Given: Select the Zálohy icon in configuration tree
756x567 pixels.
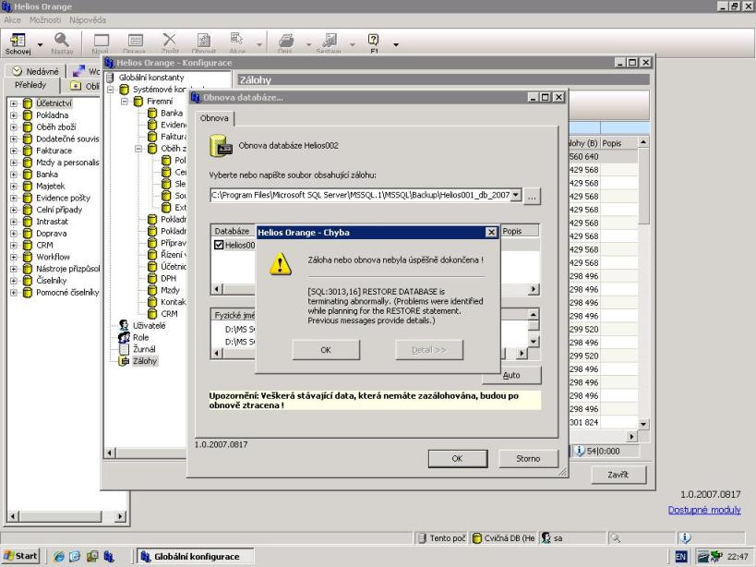Looking at the screenshot, I should (x=125, y=361).
